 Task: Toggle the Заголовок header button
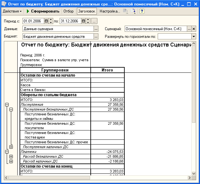(87, 11)
